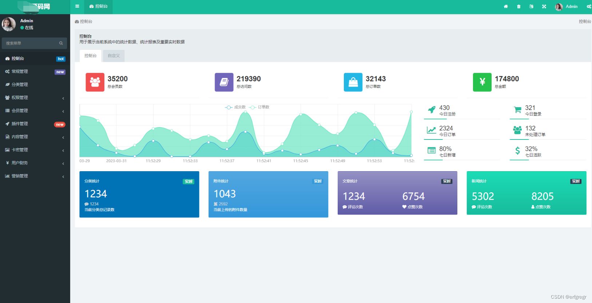Toggle the 订单数 series in chart legend
Screen dimensions: 592x303
pos(259,107)
